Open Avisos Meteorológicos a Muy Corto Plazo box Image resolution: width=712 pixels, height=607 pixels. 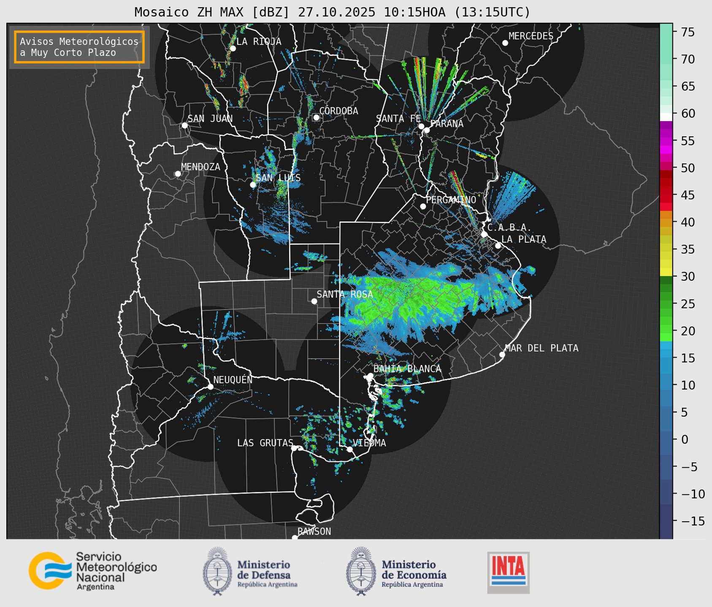click(x=79, y=47)
